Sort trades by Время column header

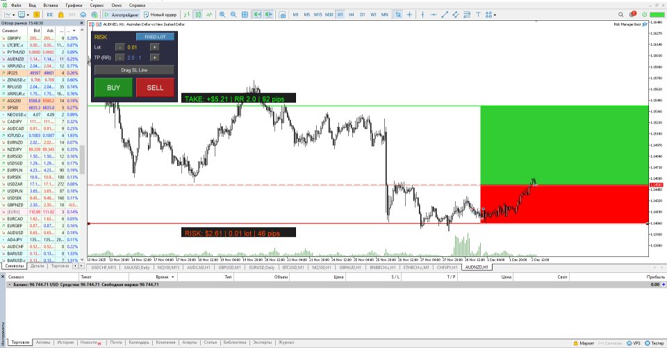[162, 277]
